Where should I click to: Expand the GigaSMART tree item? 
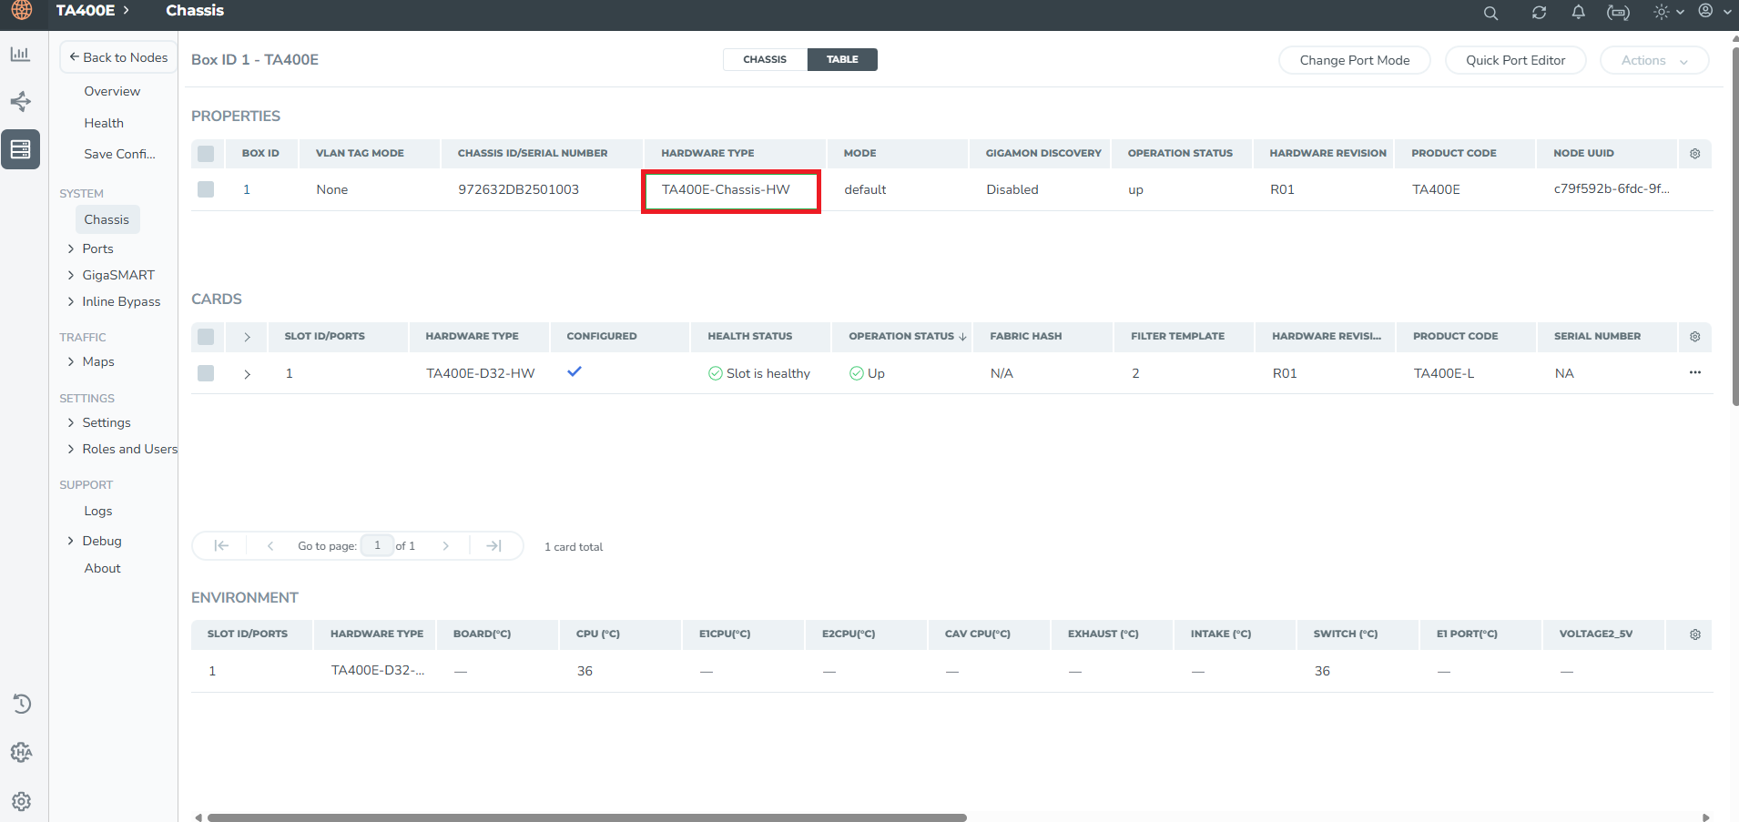71,275
